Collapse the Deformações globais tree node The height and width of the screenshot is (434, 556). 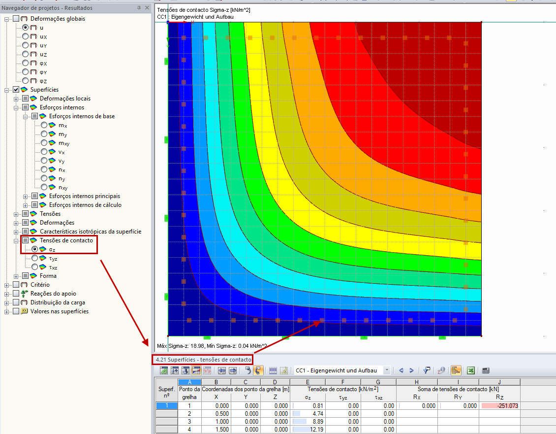pyautogui.click(x=6, y=19)
